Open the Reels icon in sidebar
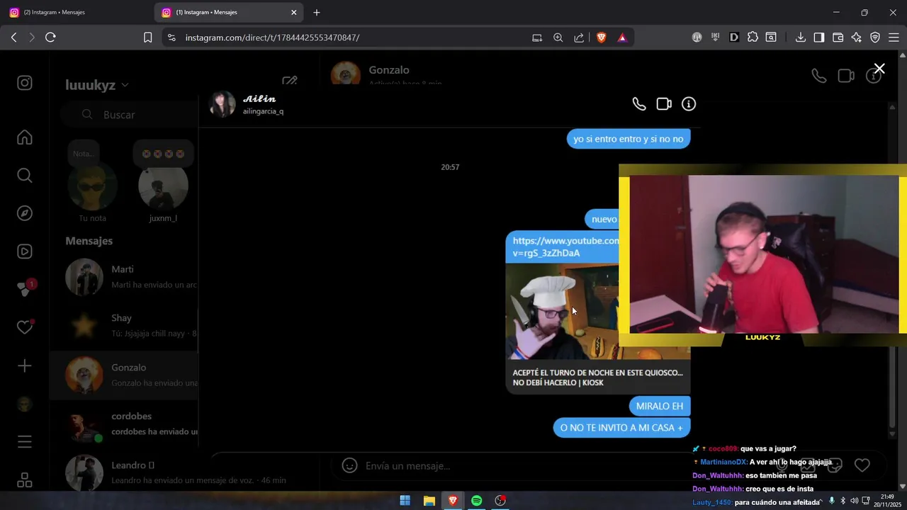This screenshot has height=510, width=907. click(x=25, y=251)
